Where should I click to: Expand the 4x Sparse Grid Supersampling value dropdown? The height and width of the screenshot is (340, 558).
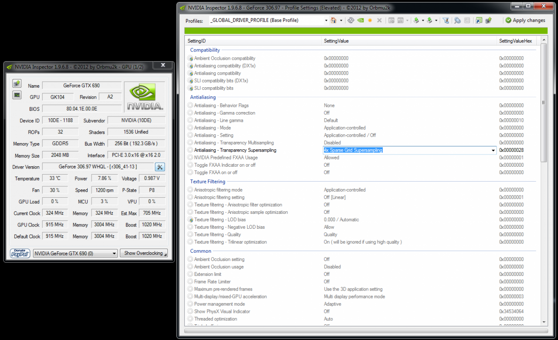click(493, 151)
